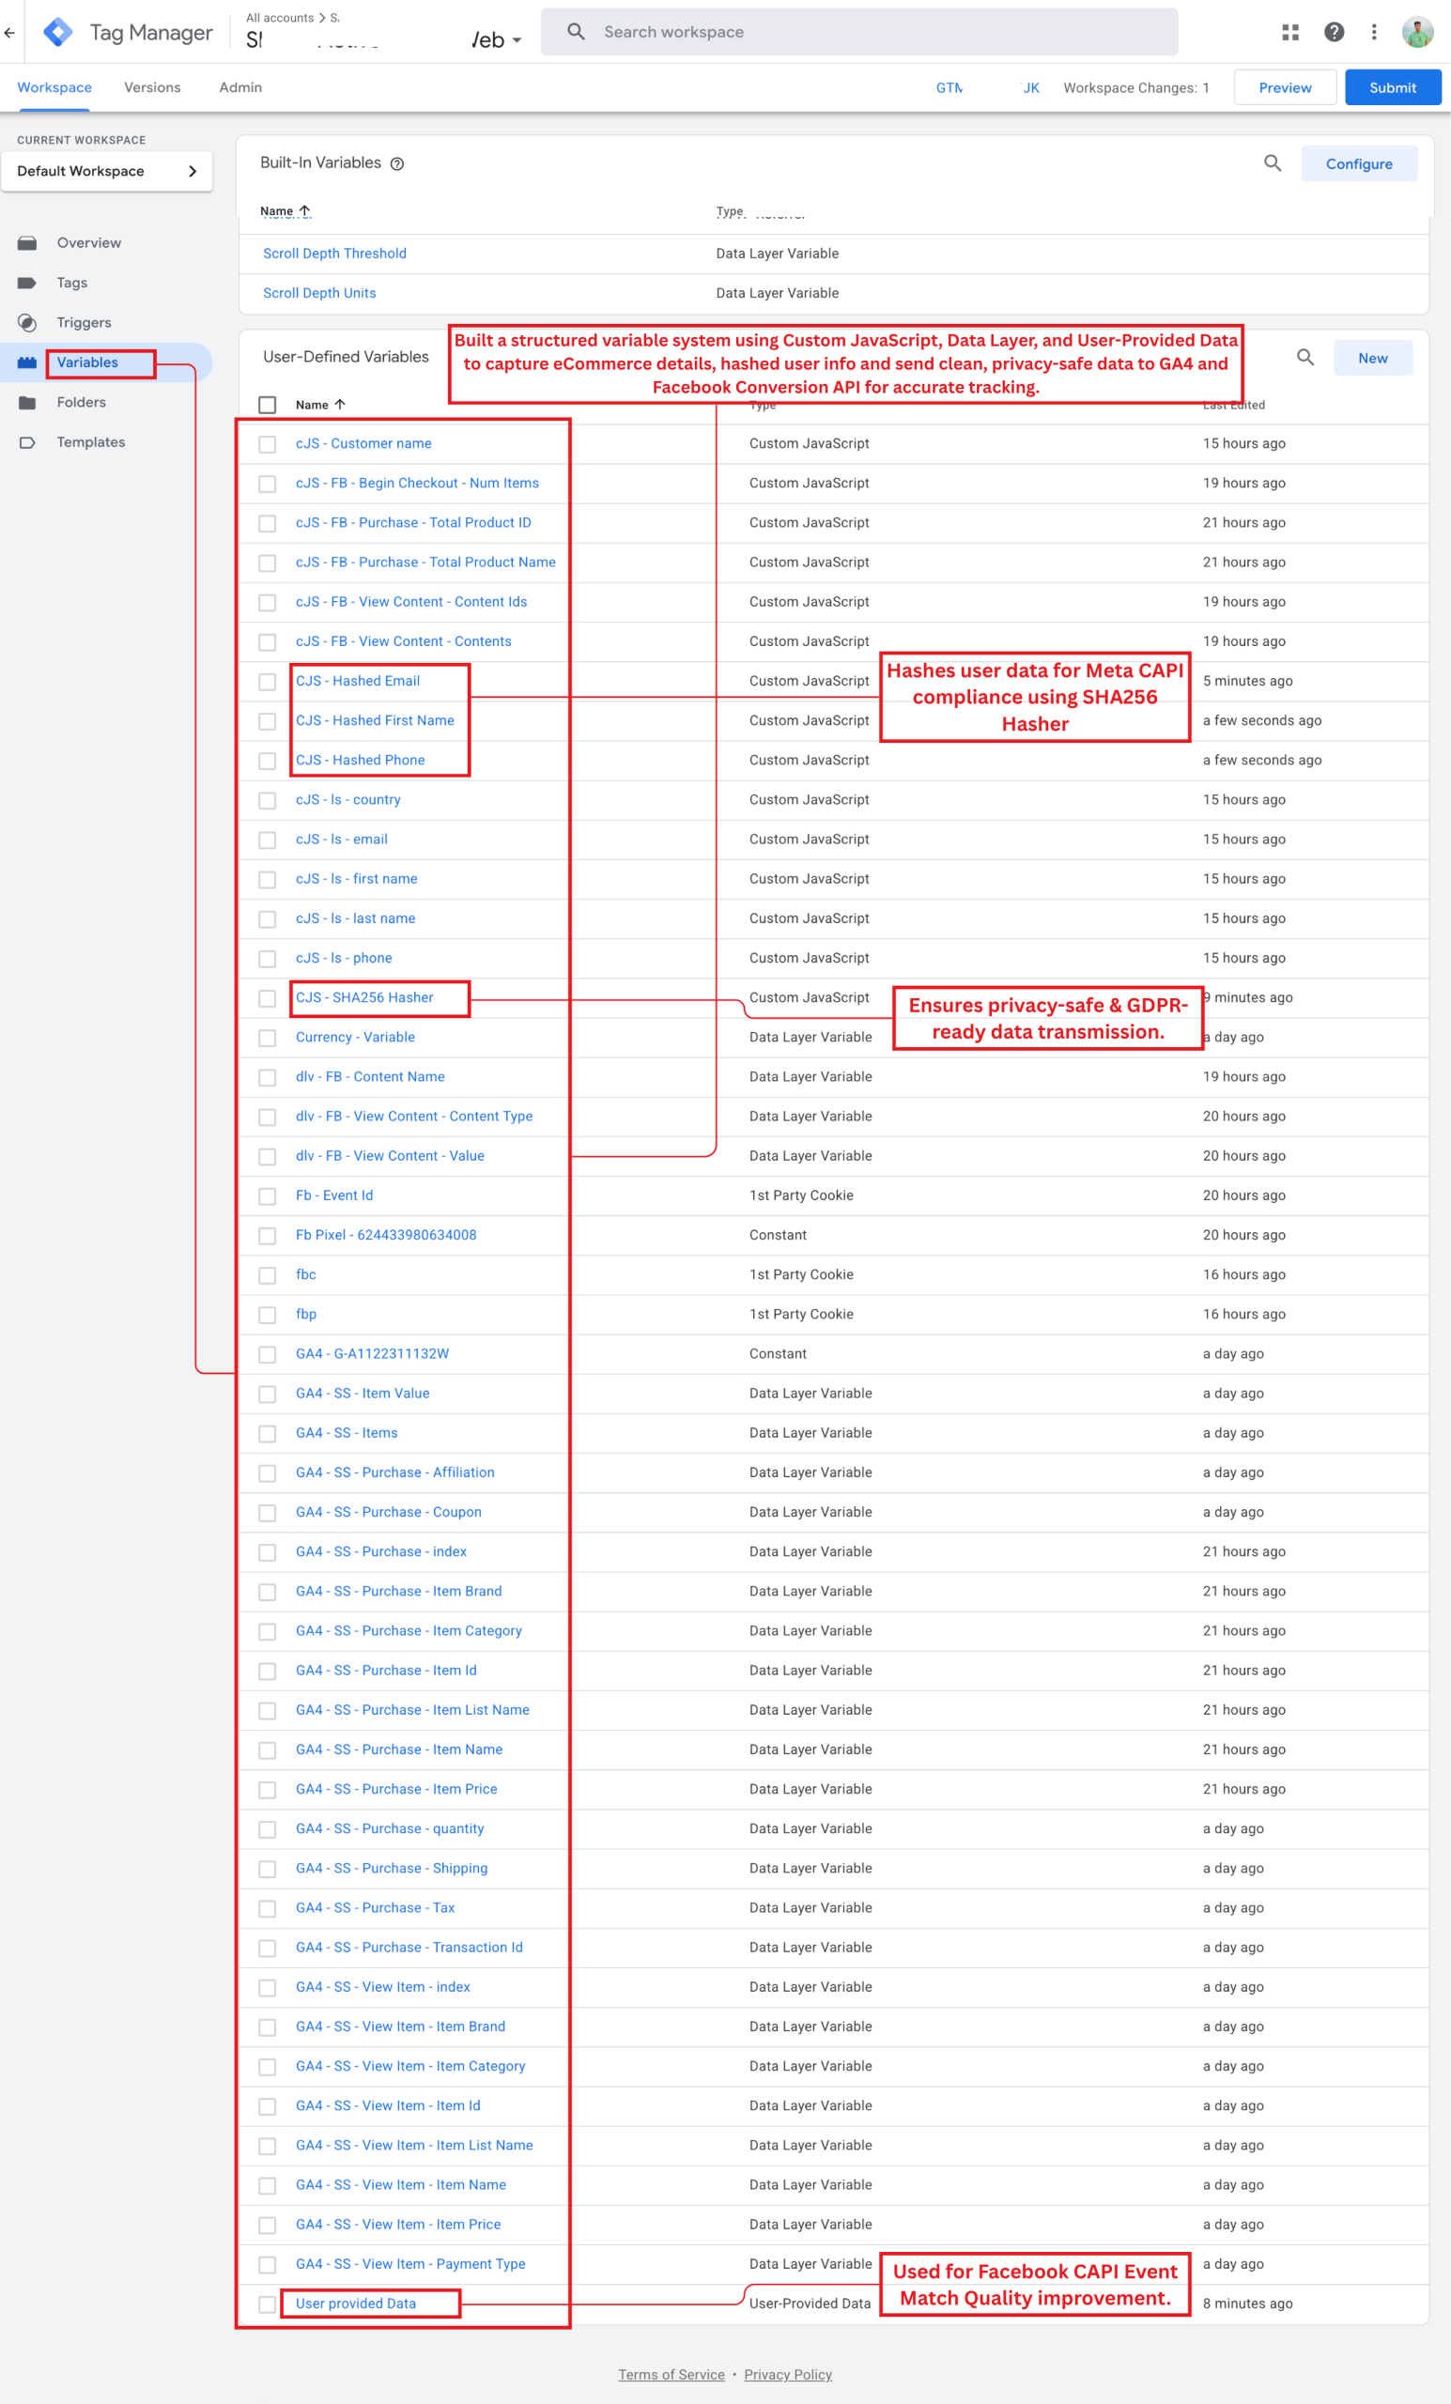Viewport: 1451px width, 2404px height.
Task: Check the box for cJS - Customer name
Action: pyautogui.click(x=268, y=444)
